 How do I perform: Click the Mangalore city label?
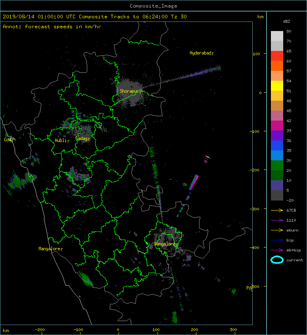pyautogui.click(x=50, y=249)
